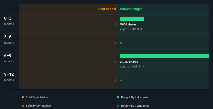The height and width of the screenshot is (109, 213).
Task: Click the approx. UK£118.1k value
Action: click(132, 66)
